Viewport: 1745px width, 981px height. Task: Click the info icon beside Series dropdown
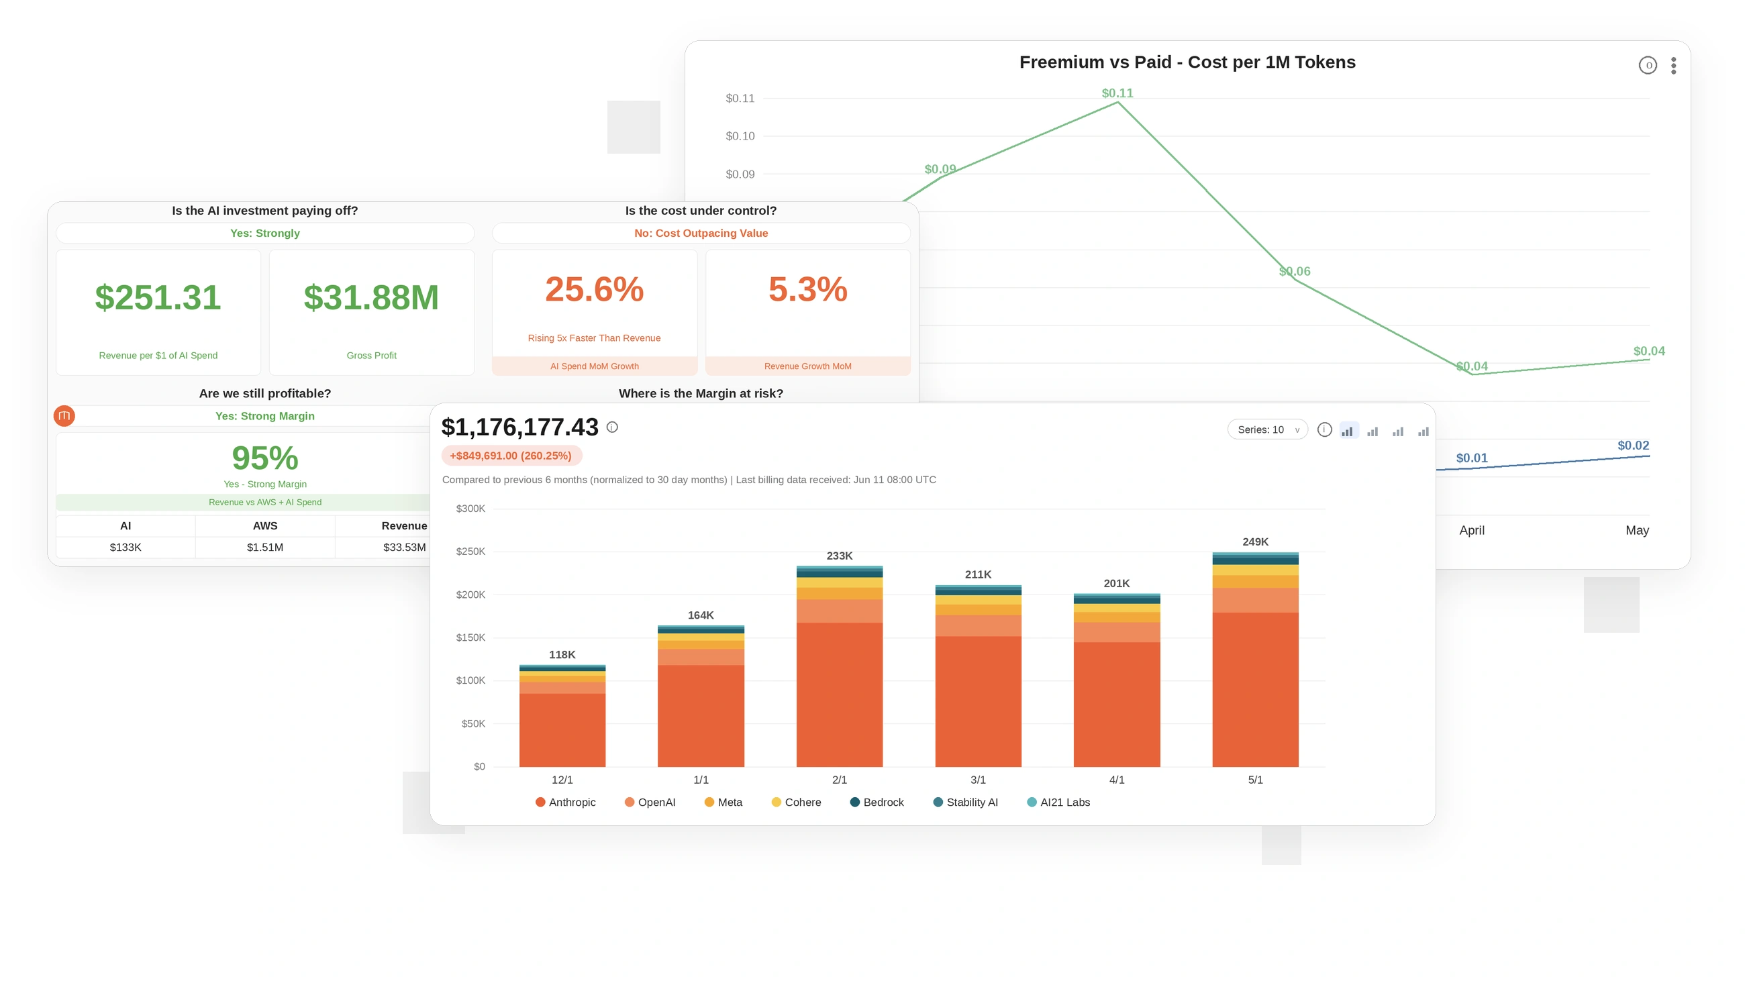1324,430
